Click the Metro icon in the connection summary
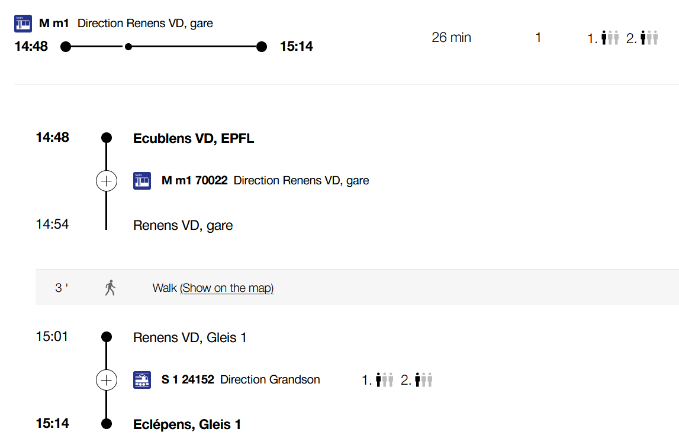 [22, 24]
